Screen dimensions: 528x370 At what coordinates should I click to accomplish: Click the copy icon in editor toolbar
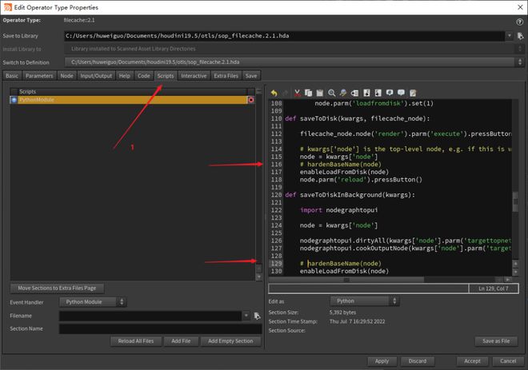click(309, 93)
